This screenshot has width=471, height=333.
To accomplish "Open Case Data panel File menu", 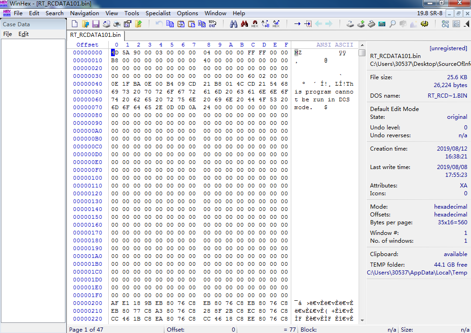I will coord(7,34).
